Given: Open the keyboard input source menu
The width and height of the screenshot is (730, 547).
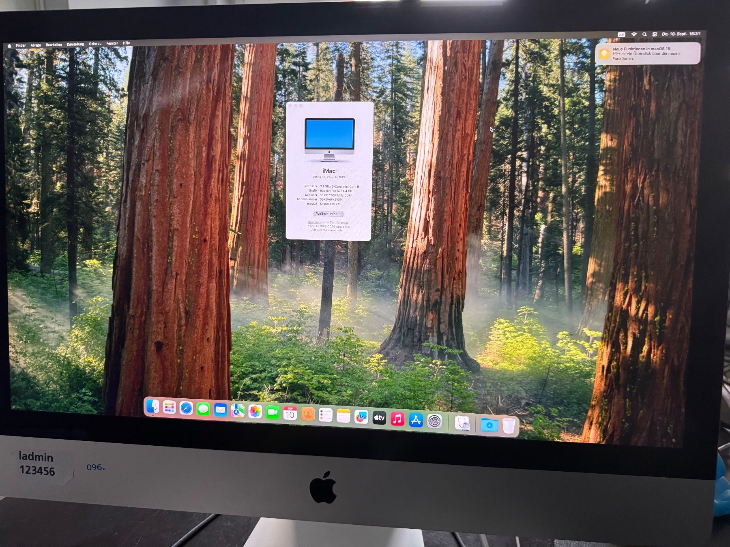Looking at the screenshot, I should pyautogui.click(x=621, y=35).
